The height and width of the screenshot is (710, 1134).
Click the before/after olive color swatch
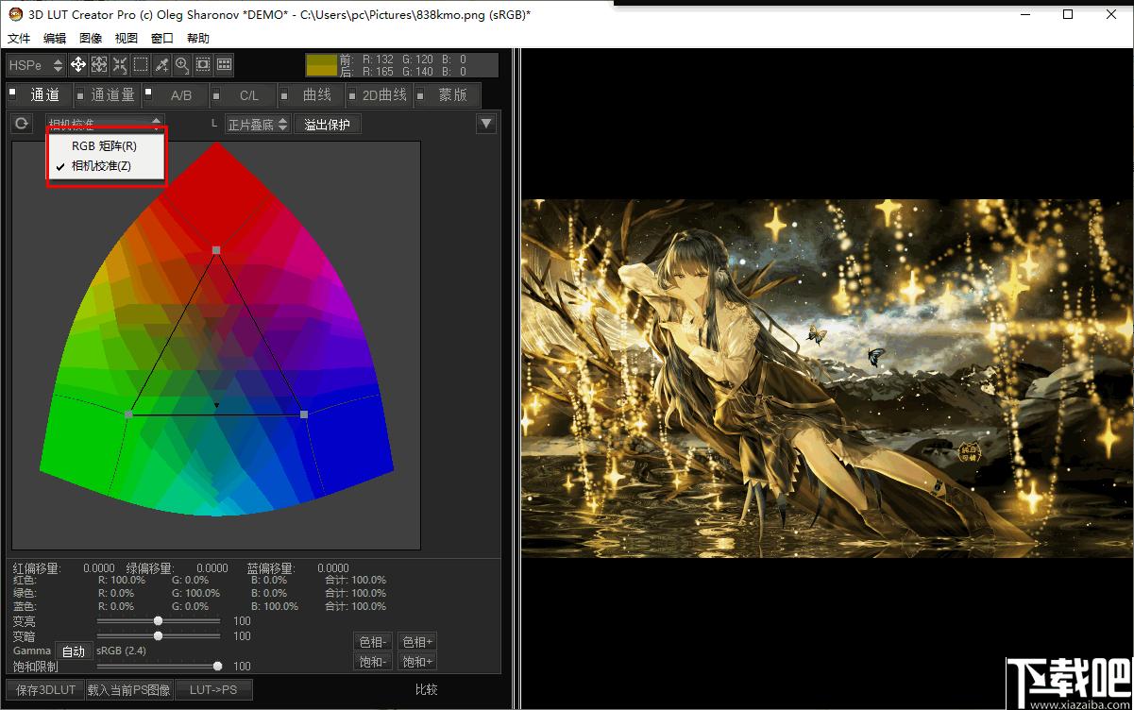[x=322, y=65]
